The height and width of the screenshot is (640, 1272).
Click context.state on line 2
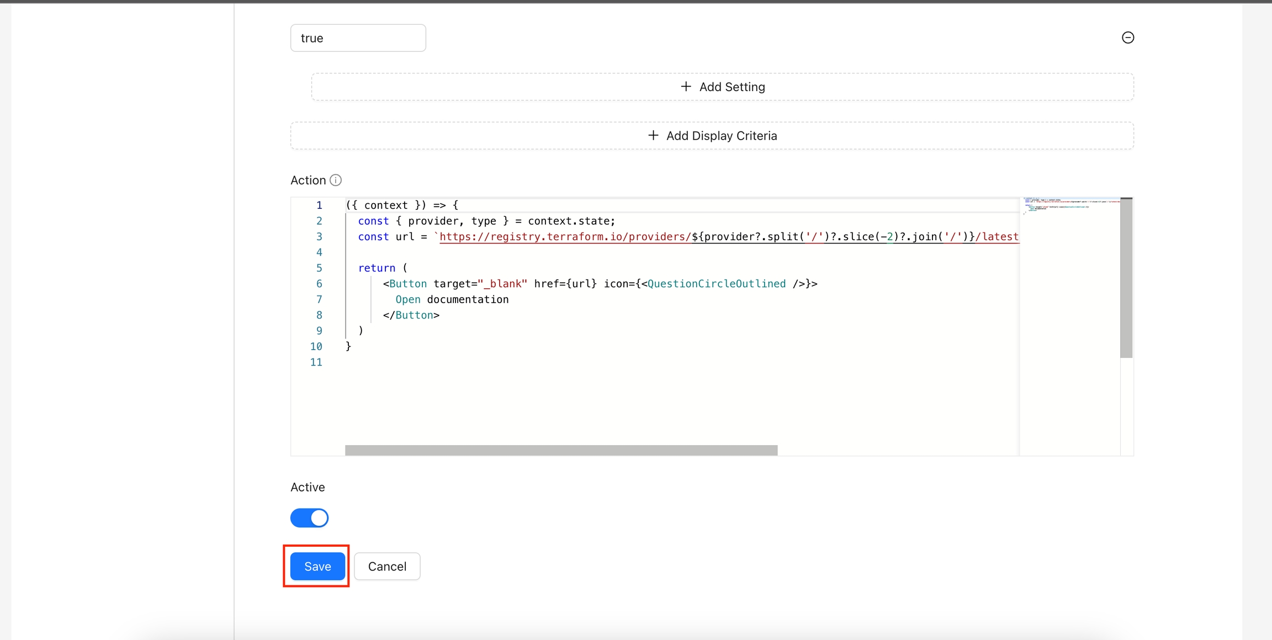[x=570, y=221]
